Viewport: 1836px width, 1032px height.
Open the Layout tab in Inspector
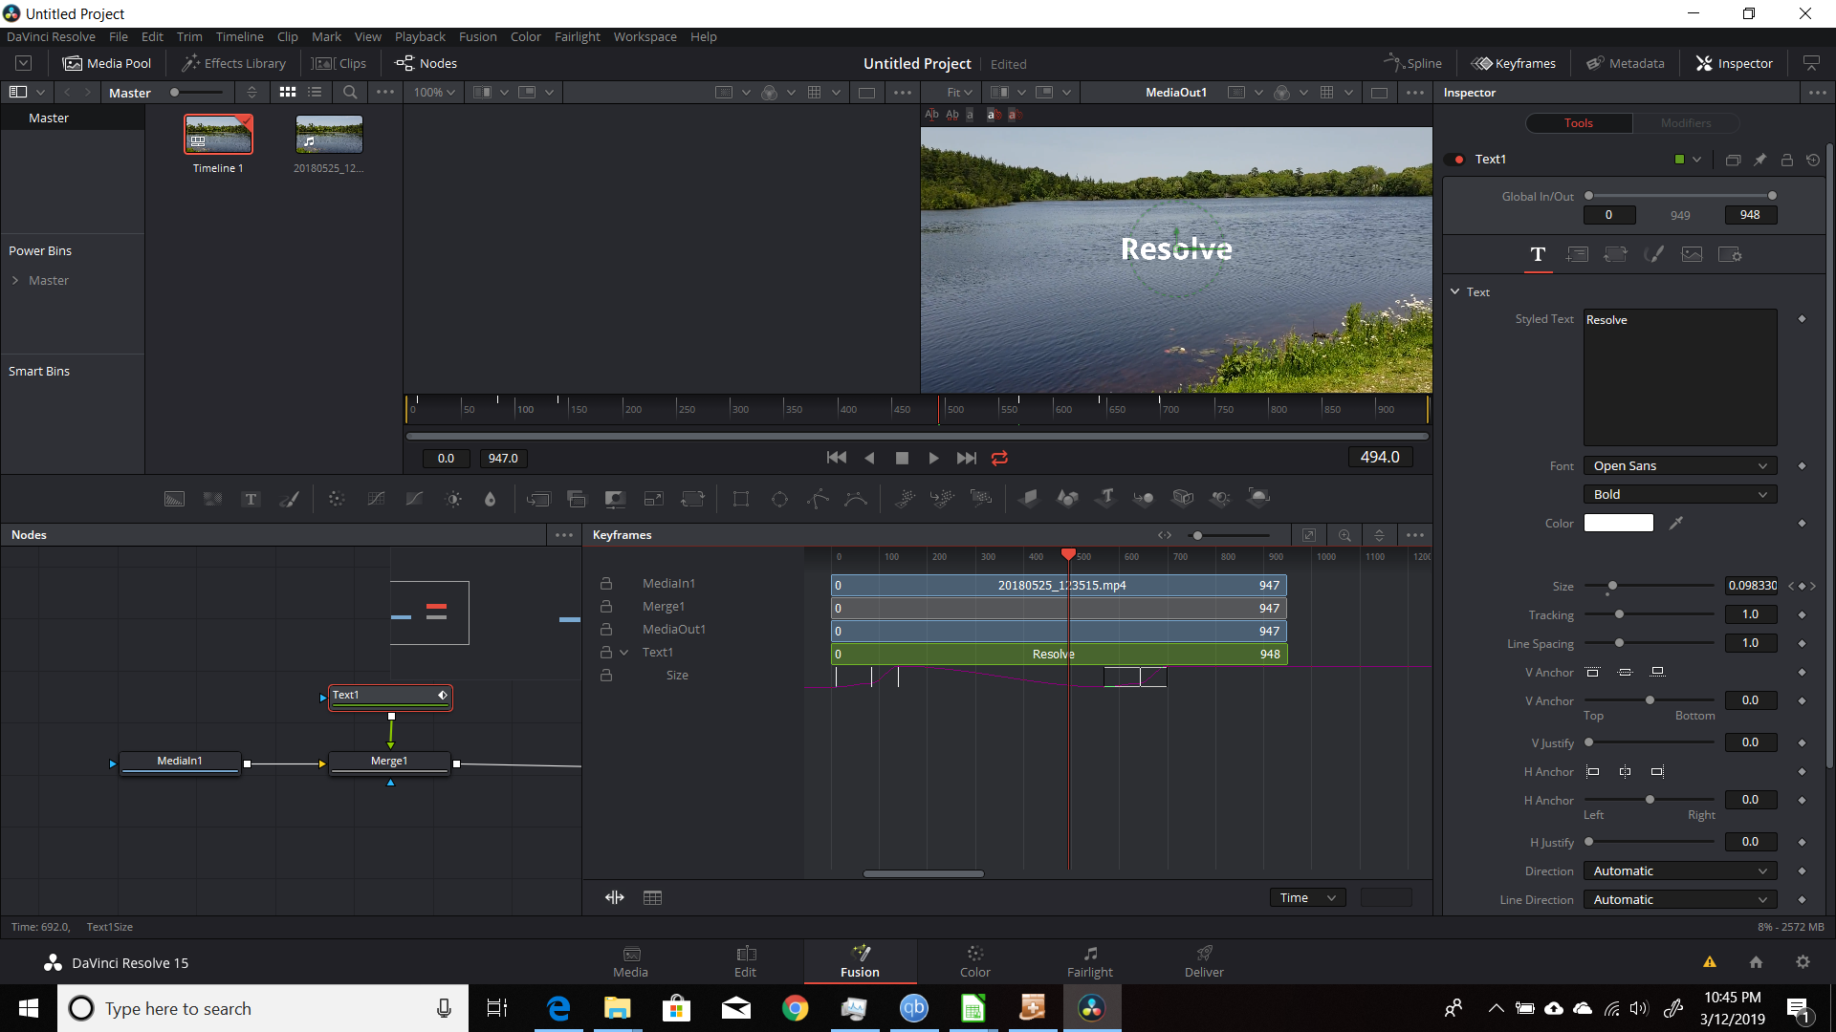pyautogui.click(x=1577, y=254)
